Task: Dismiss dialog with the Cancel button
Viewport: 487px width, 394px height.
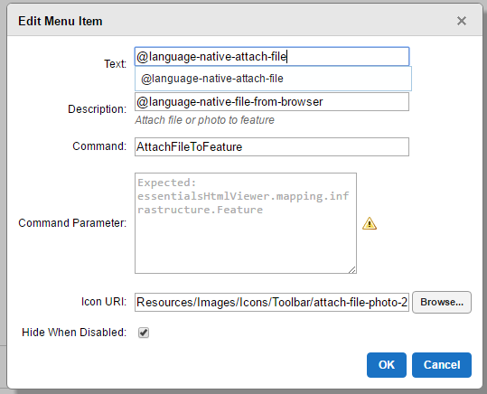Action: point(442,365)
